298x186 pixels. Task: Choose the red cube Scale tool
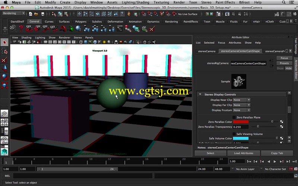(x=4, y=86)
